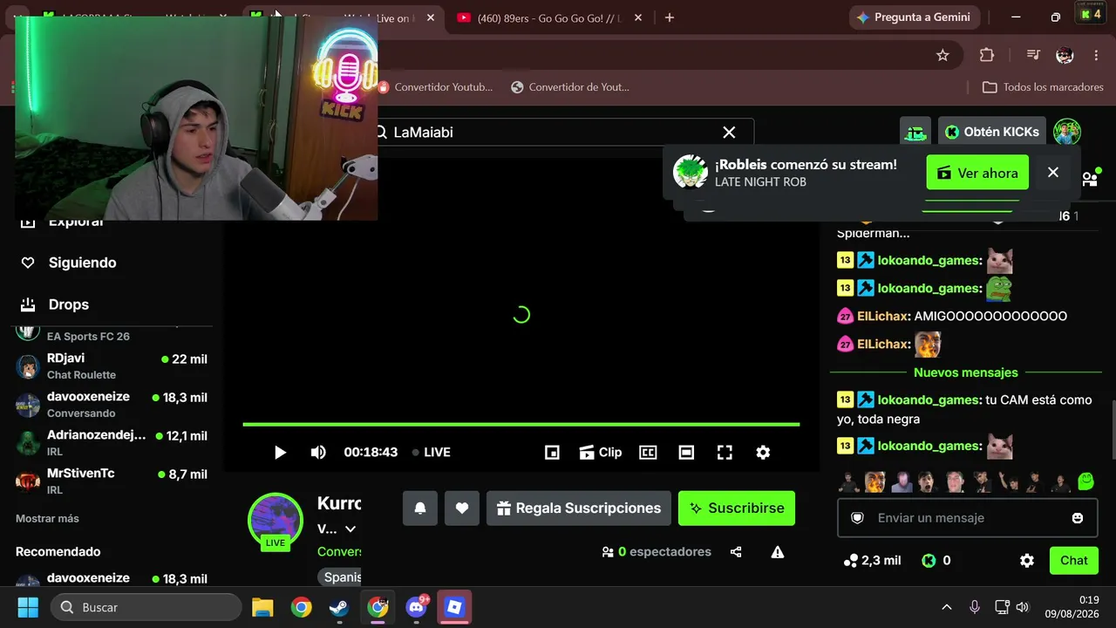The image size is (1116, 628).
Task: Toggle the channel notification bell
Action: point(420,509)
